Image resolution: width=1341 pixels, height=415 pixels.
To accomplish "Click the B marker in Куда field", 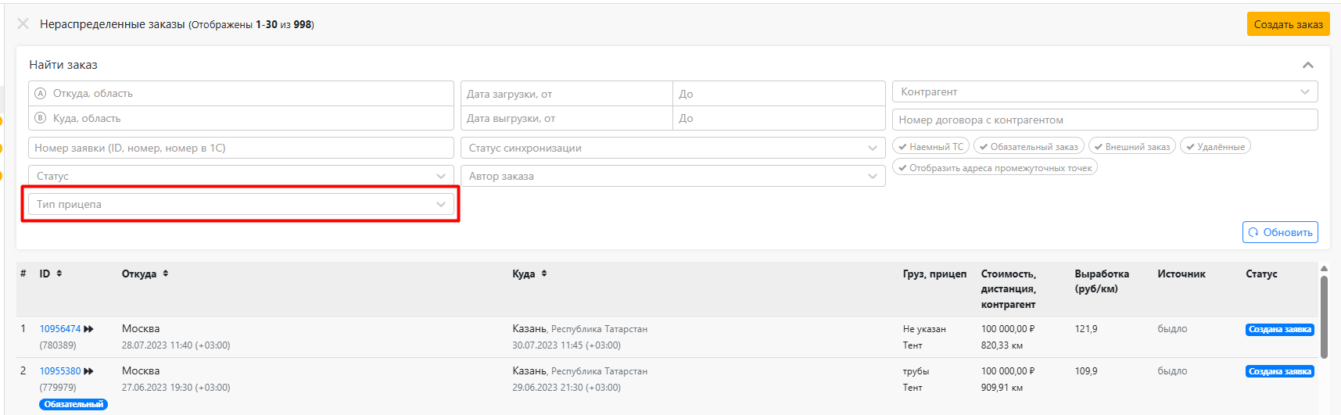I will point(41,118).
